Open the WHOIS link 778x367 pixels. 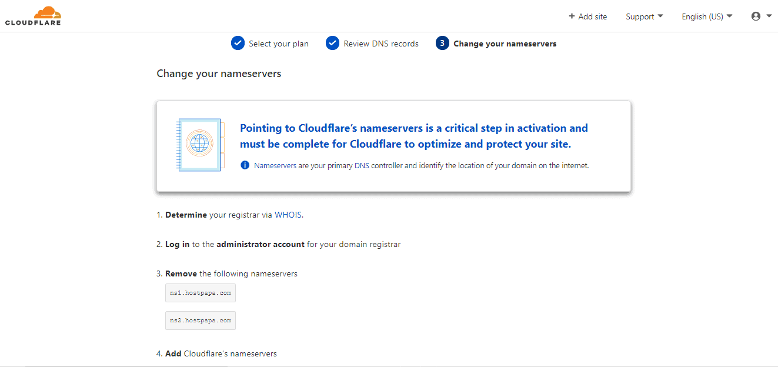pyautogui.click(x=288, y=215)
